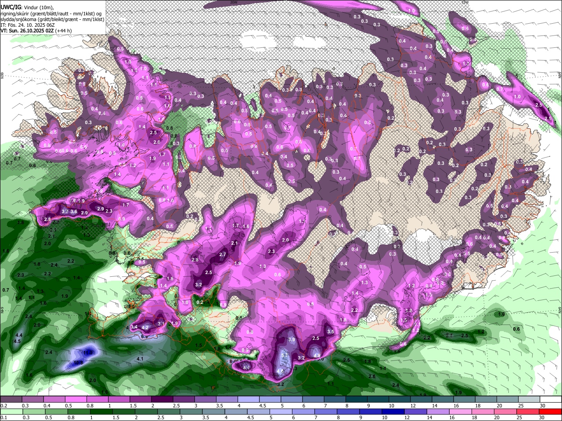
Task: Click lower legend swatch between 20 and 25
Action: tap(505, 412)
